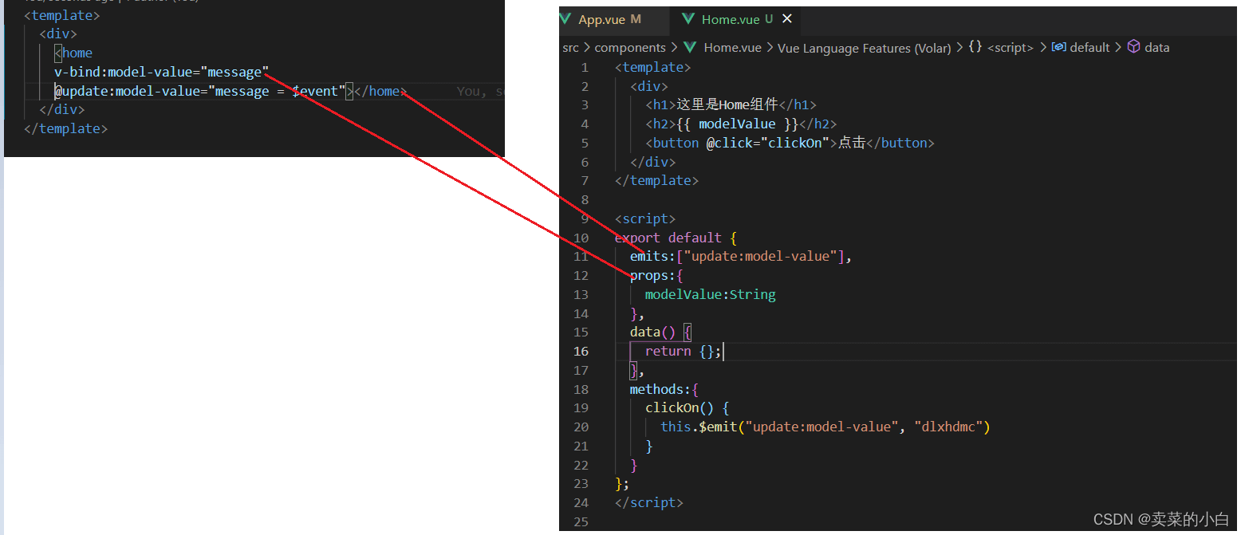Click line number 11 in the gutter
The image size is (1241, 535).
tap(581, 256)
